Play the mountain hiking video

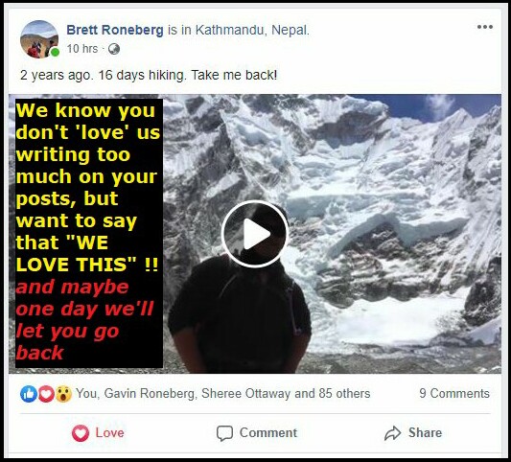[255, 234]
